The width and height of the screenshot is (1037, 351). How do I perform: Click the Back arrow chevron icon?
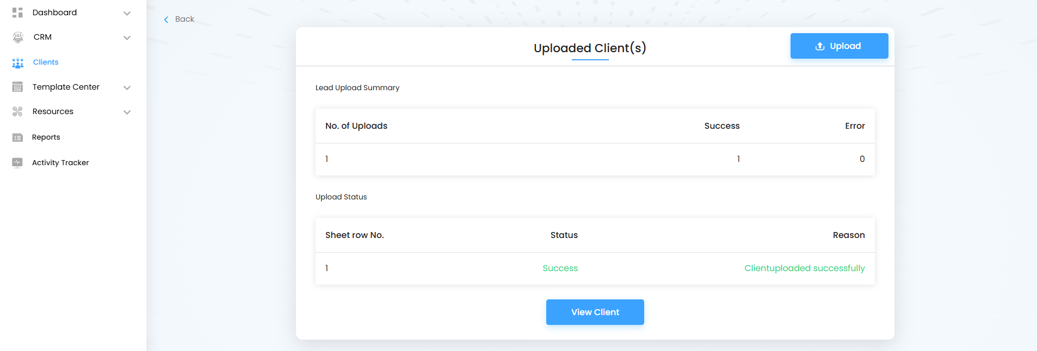pyautogui.click(x=166, y=20)
